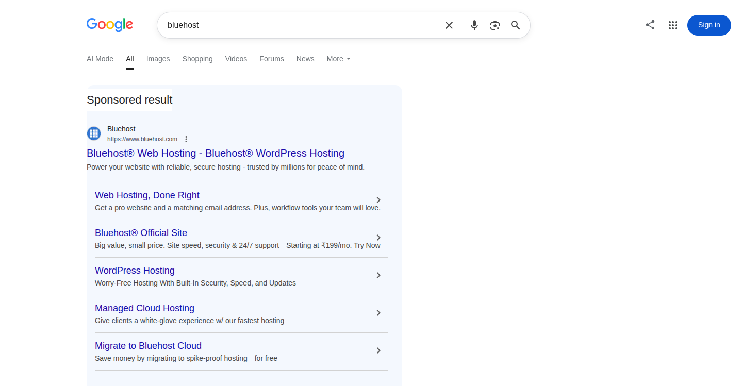Click the share icon
This screenshot has width=741, height=386.
pyautogui.click(x=650, y=25)
